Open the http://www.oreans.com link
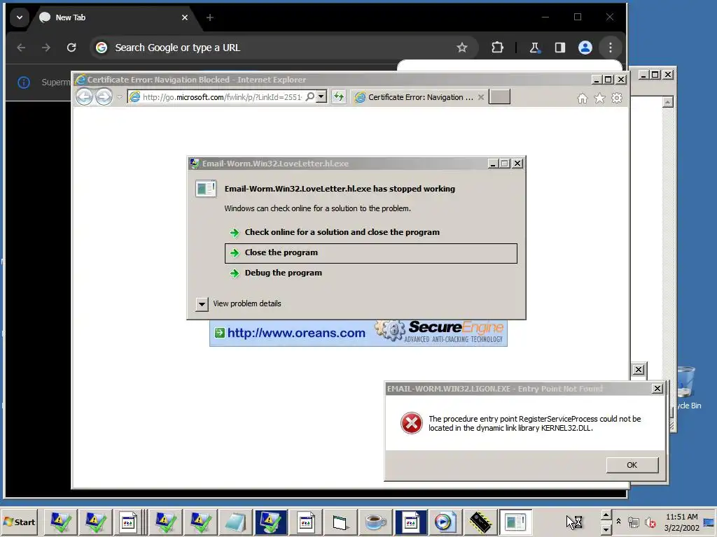Screen dimensions: 717x537 click(296, 333)
